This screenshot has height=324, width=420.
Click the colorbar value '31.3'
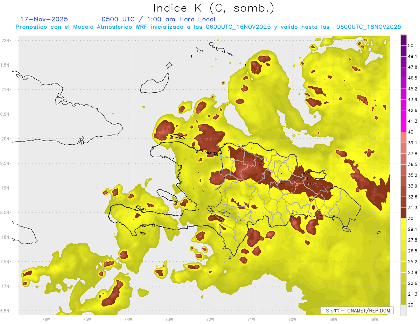413,208
